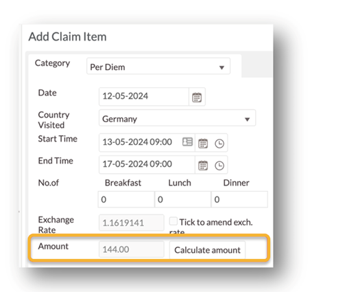Click the Category label
Image resolution: width=338 pixels, height=292 pixels.
click(52, 63)
